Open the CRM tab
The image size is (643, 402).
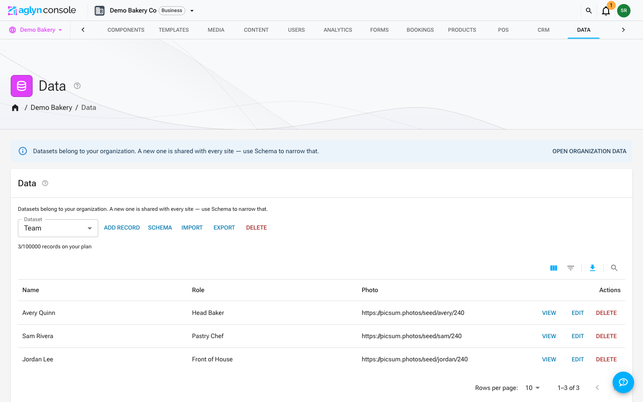pyautogui.click(x=543, y=30)
